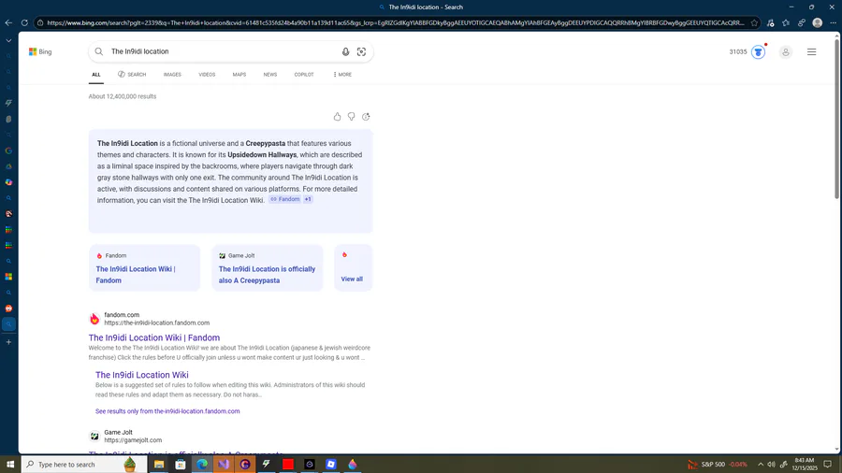The width and height of the screenshot is (842, 473).
Task: Click the https://gamejolt.com result URL
Action: [133, 440]
